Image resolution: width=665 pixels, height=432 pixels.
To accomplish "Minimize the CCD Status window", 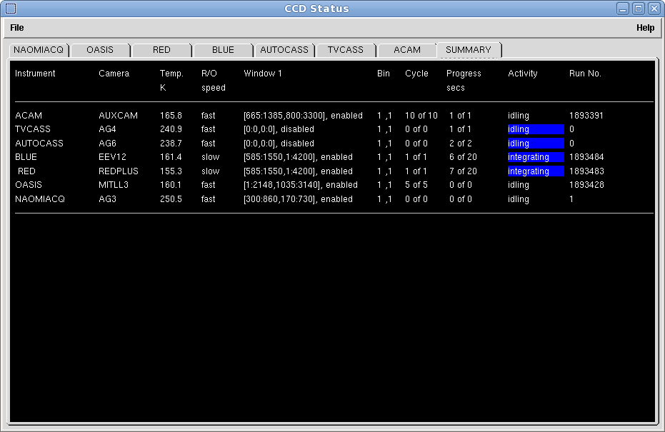I will coord(624,9).
